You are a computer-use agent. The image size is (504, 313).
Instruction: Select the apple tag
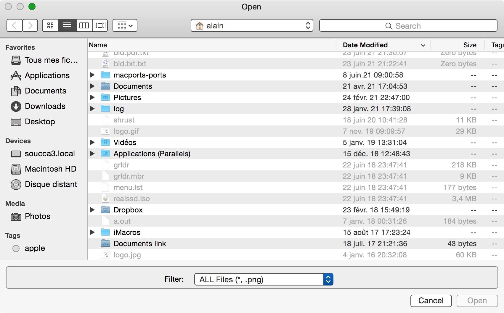[x=35, y=248]
